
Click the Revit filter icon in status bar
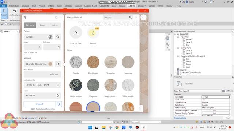pyautogui.click(x=220, y=122)
